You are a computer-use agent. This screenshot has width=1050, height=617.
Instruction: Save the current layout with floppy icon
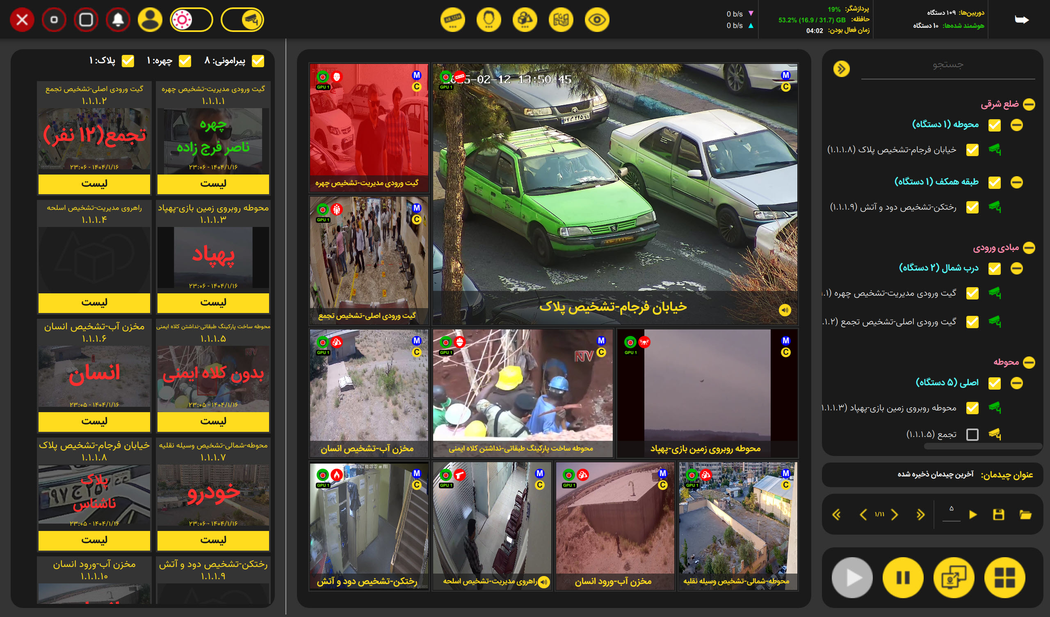(x=998, y=515)
